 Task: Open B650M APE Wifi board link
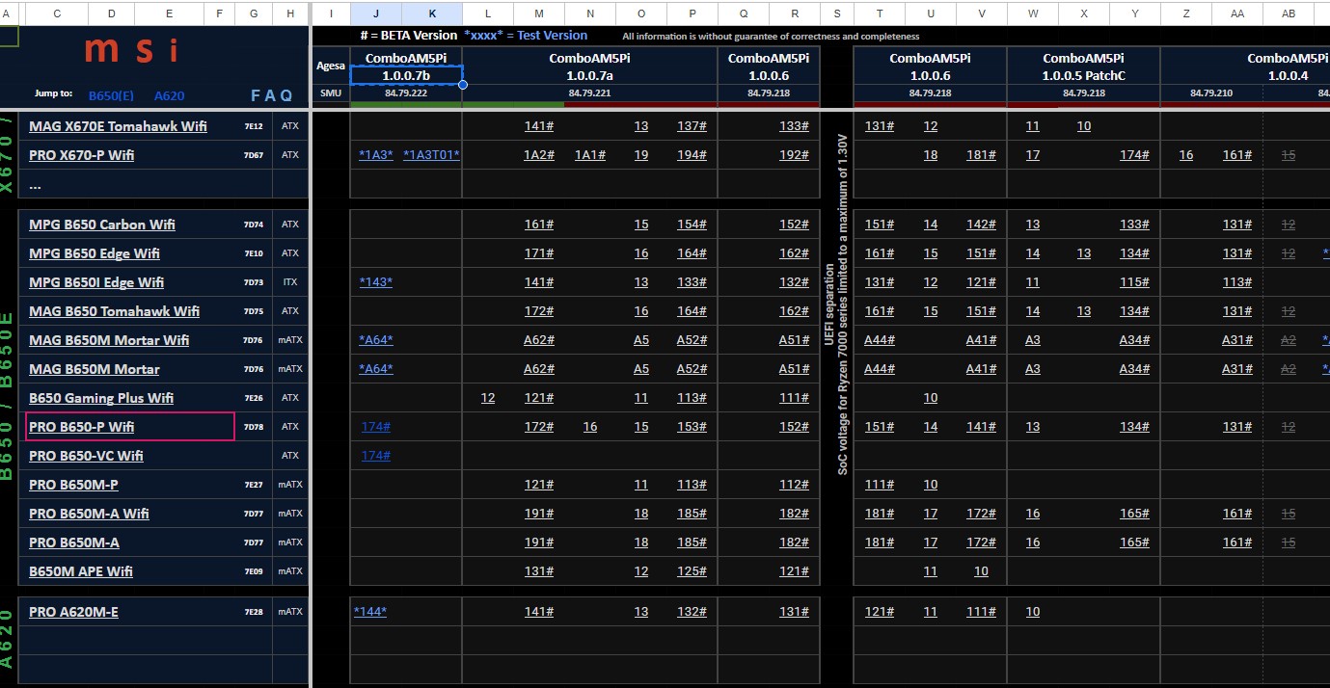tap(81, 571)
